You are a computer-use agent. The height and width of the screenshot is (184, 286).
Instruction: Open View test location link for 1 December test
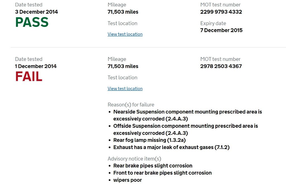tap(125, 89)
